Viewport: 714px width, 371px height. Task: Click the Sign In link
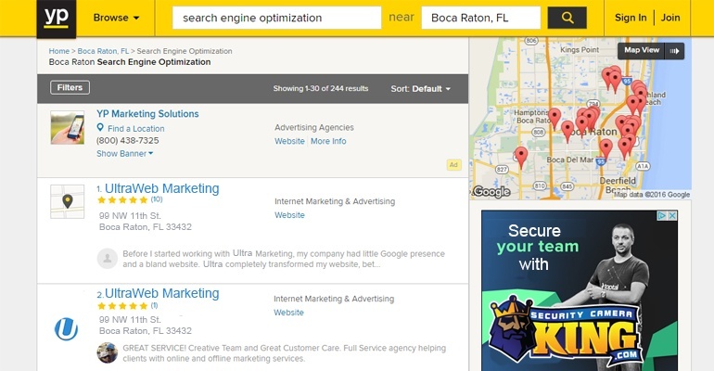631,18
